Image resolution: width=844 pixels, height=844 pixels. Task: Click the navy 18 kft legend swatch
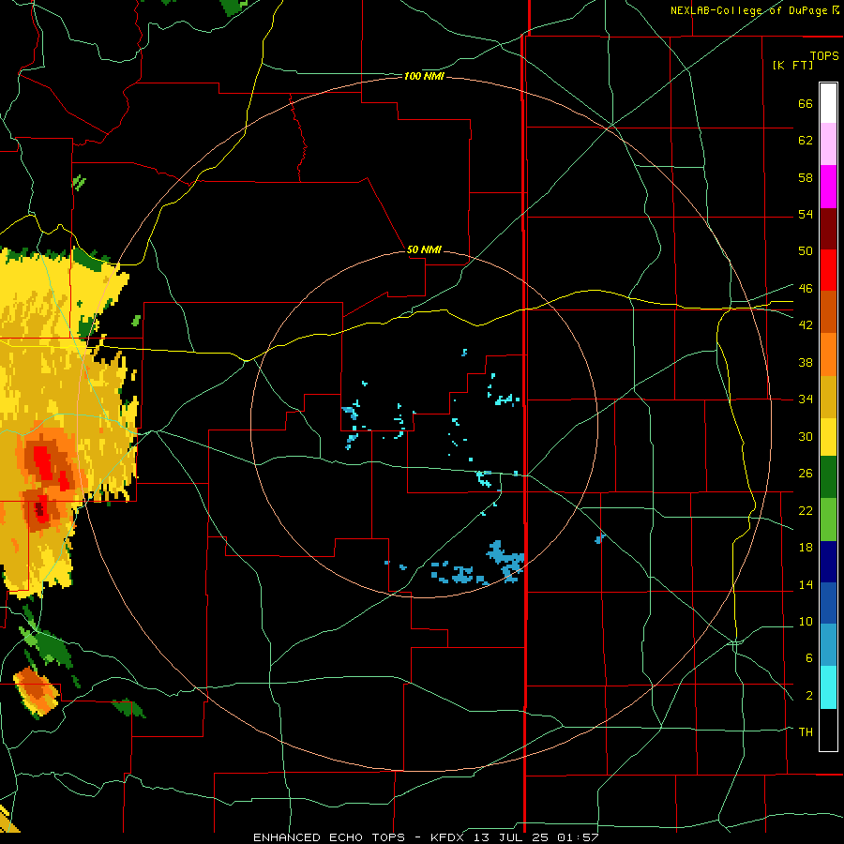pyautogui.click(x=828, y=562)
